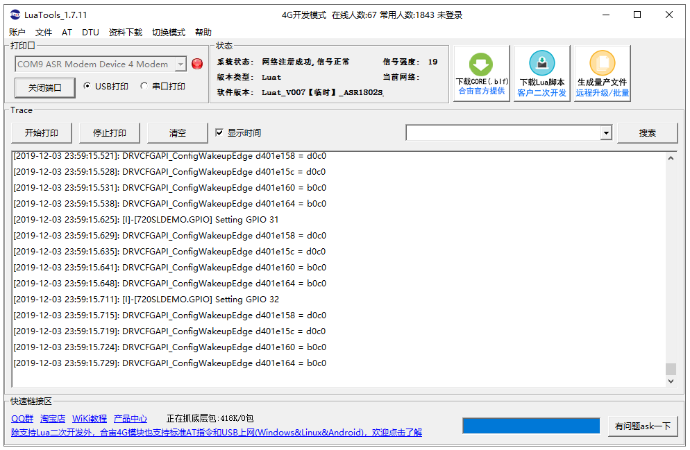Click the software version Luat_V007 text
The height and width of the screenshot is (450, 690).
pos(322,92)
